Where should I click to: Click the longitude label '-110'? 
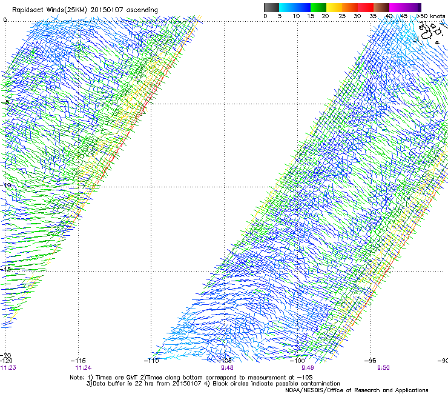pos(151,361)
